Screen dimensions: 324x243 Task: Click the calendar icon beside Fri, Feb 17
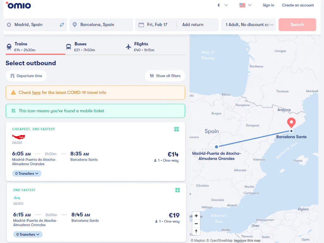tap(141, 25)
